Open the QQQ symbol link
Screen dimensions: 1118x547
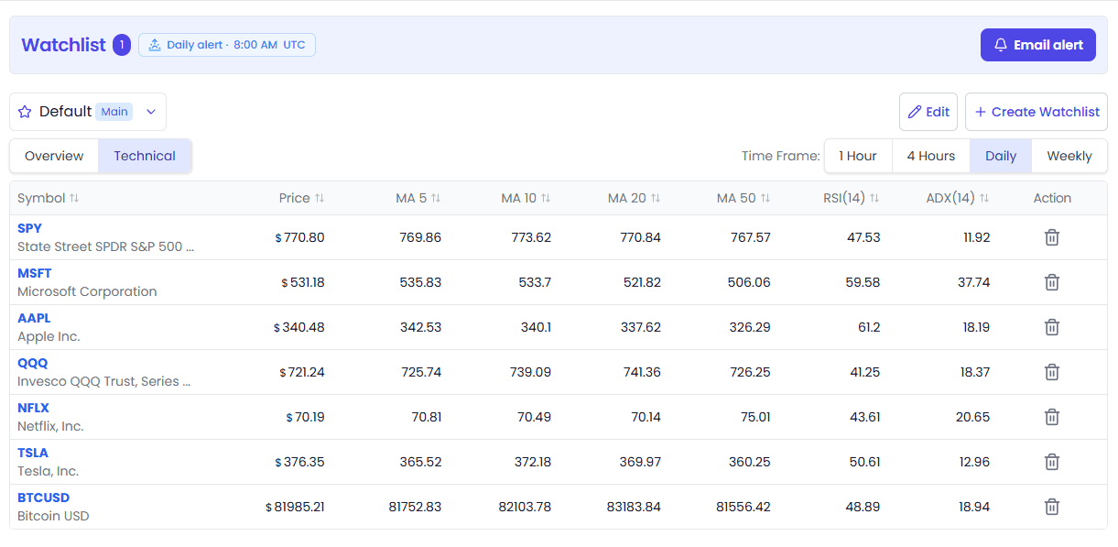(x=32, y=363)
